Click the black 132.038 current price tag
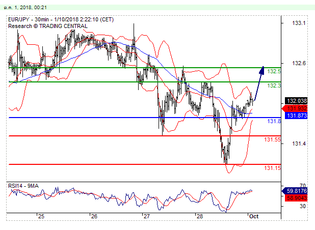This screenshot has height=230, width=315. point(296,101)
